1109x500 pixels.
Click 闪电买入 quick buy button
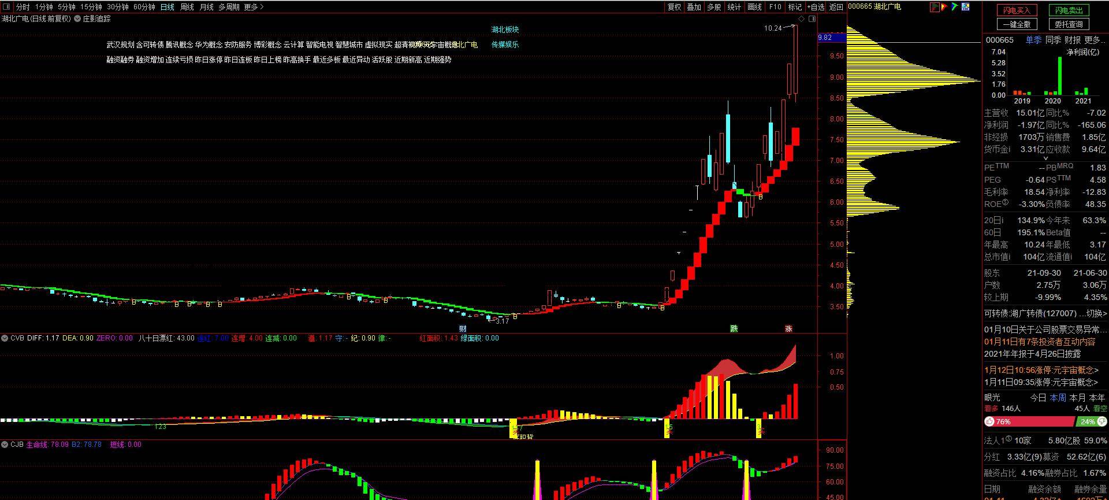(x=1017, y=10)
